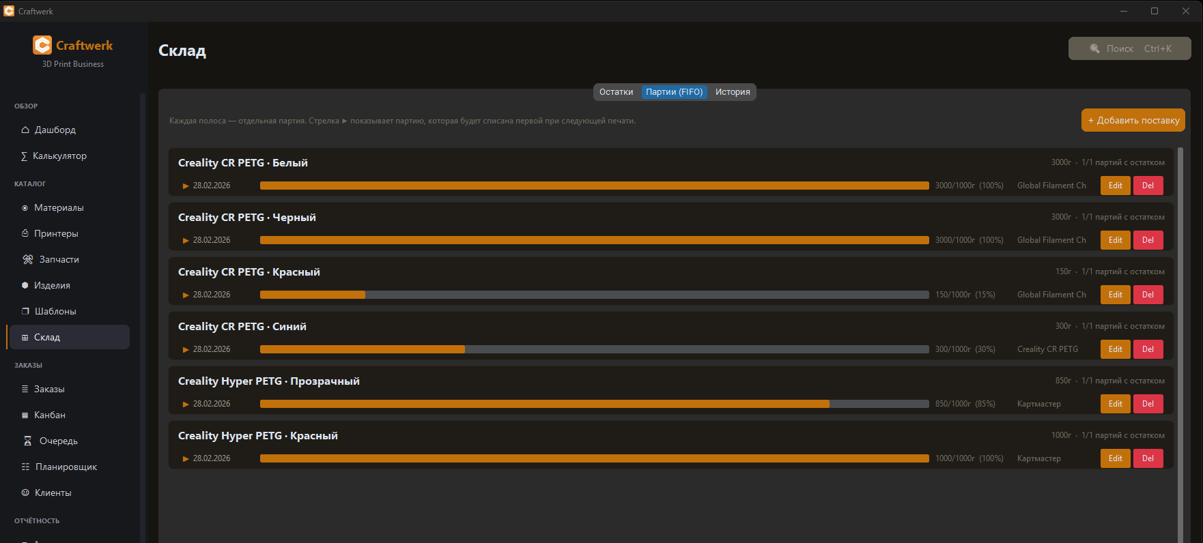Image resolution: width=1203 pixels, height=543 pixels.
Task: Click the Запчасти tools icon
Action: (28, 259)
